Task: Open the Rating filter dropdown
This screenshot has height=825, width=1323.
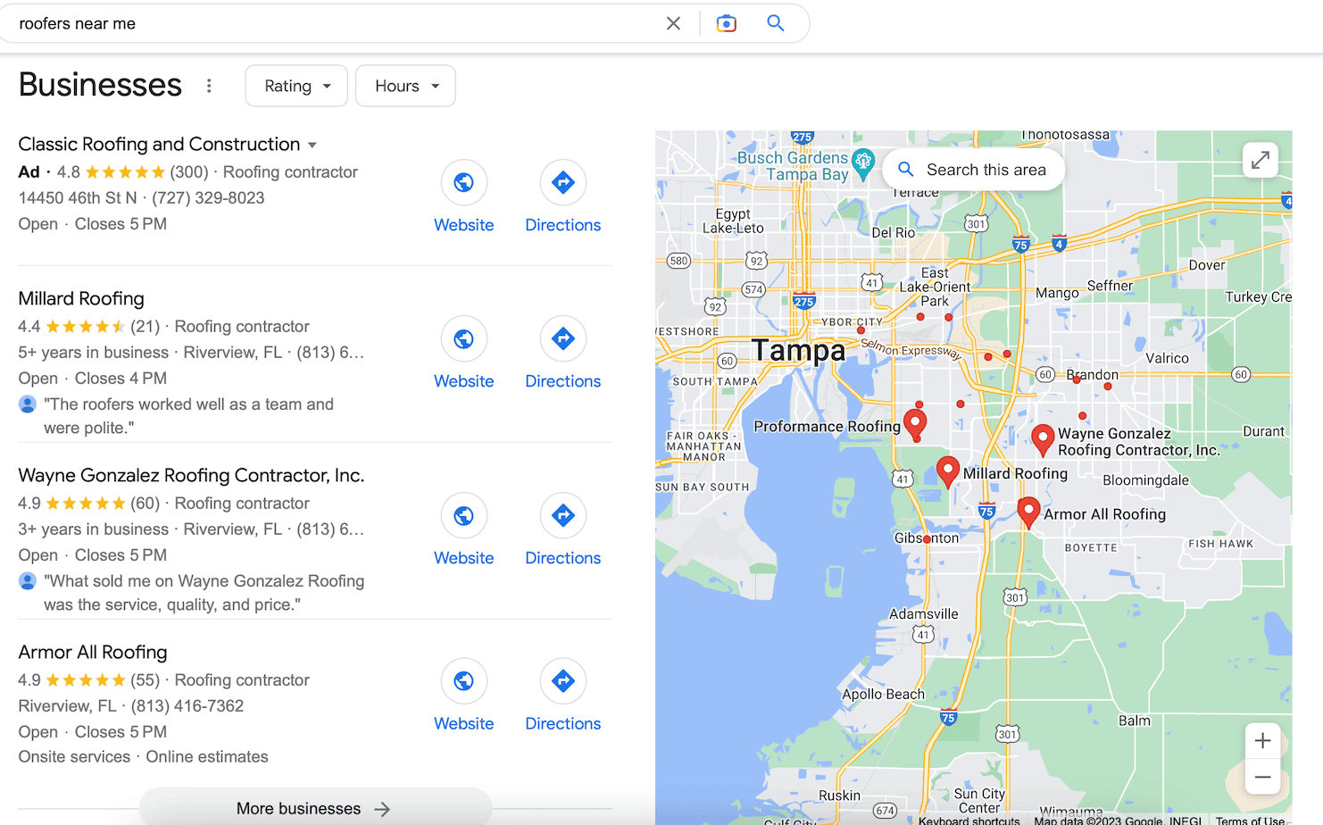Action: point(296,86)
